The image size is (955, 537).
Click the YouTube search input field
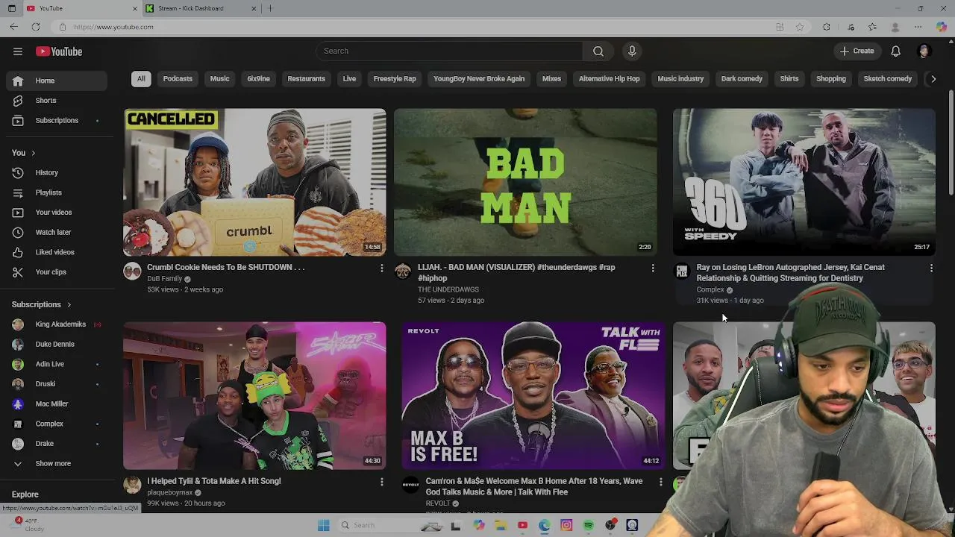(x=449, y=51)
